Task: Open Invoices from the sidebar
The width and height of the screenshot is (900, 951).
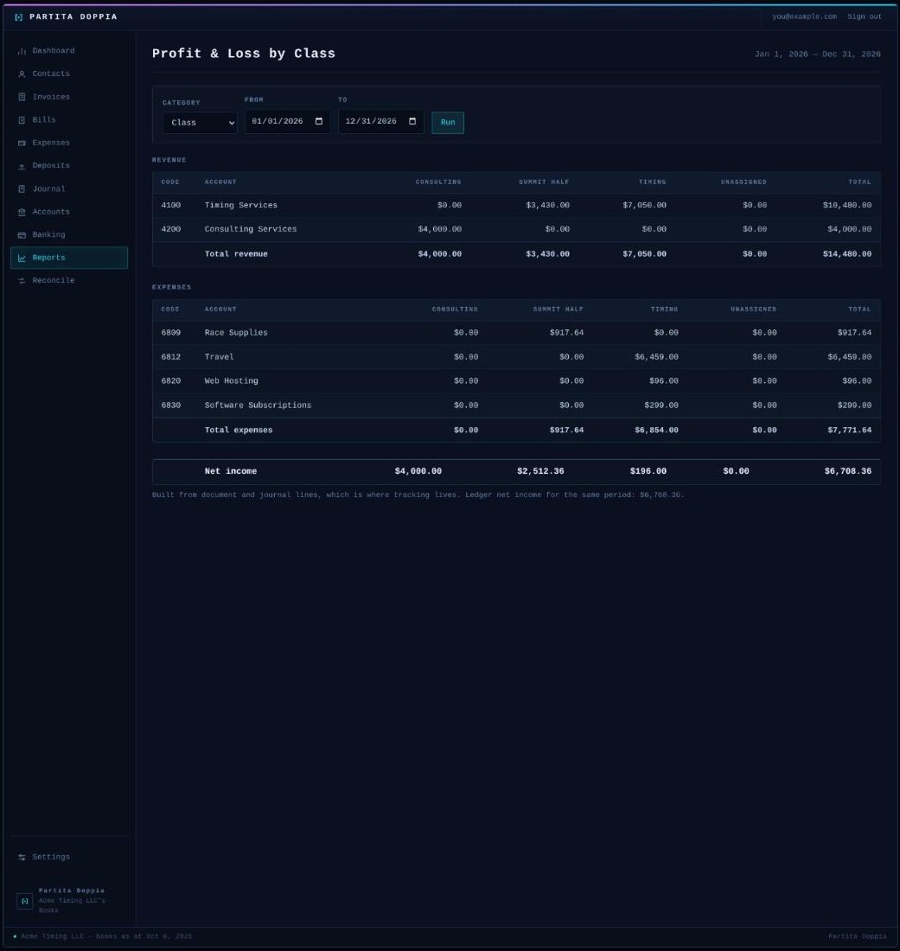Action: click(69, 97)
